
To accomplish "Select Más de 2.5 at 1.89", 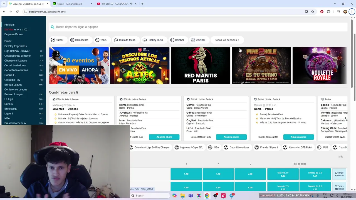I will tap(283, 174).
